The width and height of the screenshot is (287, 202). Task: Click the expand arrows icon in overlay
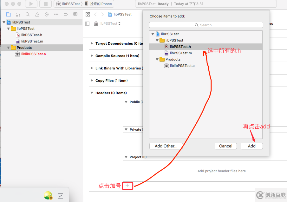pyautogui.click(x=61, y=196)
